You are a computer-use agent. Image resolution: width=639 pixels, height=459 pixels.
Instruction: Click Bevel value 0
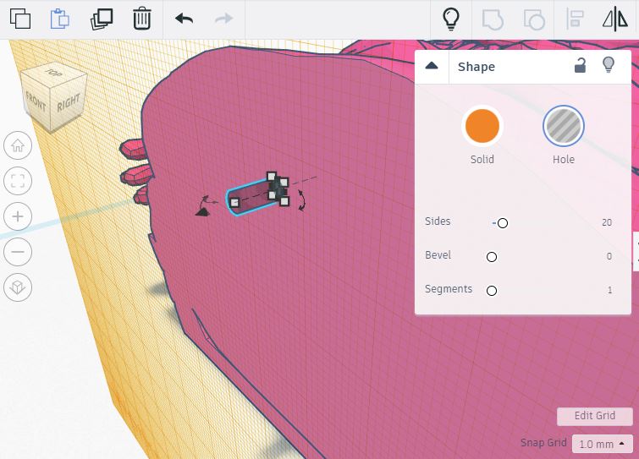[x=609, y=256]
